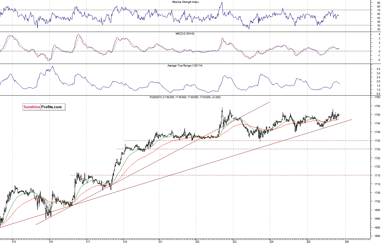Select date label 18 on time axis
Image resolution: width=381 pixels, height=243 pixels.
click(x=126, y=241)
